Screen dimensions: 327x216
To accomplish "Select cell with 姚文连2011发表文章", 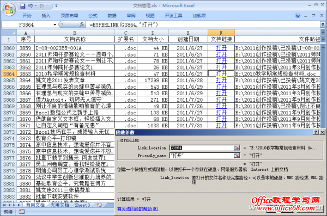I will point(75,80).
